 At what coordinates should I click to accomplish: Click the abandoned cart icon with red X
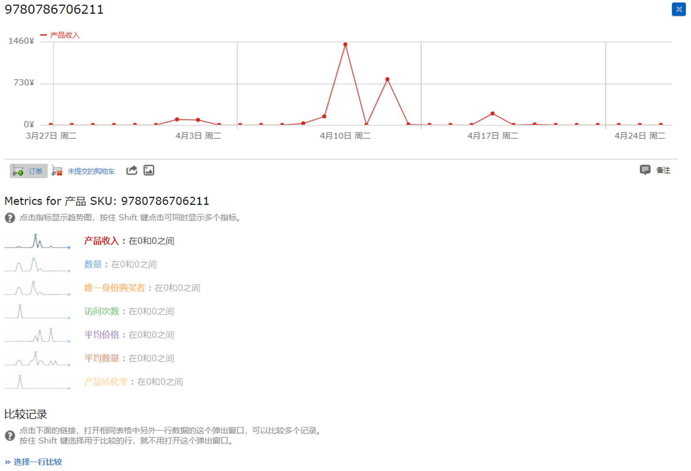[x=57, y=171]
